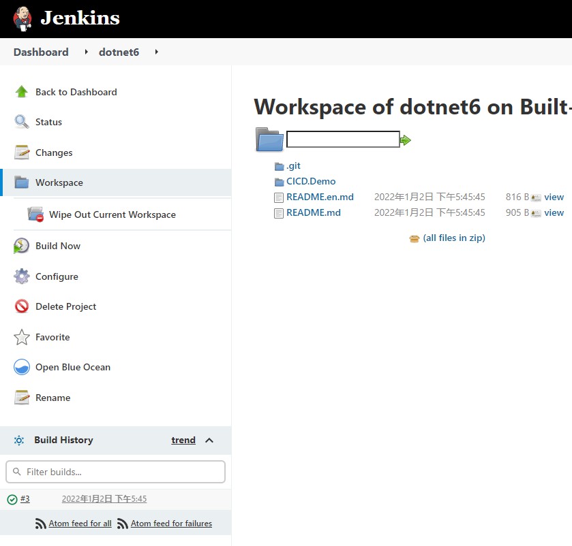View the README.en.md file
The width and height of the screenshot is (572, 546).
click(x=554, y=197)
